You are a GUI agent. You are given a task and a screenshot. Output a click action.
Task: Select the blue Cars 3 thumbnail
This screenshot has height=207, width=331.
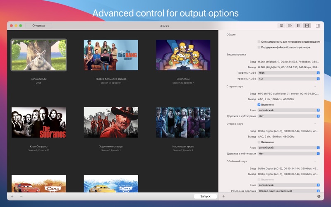click(111, 183)
